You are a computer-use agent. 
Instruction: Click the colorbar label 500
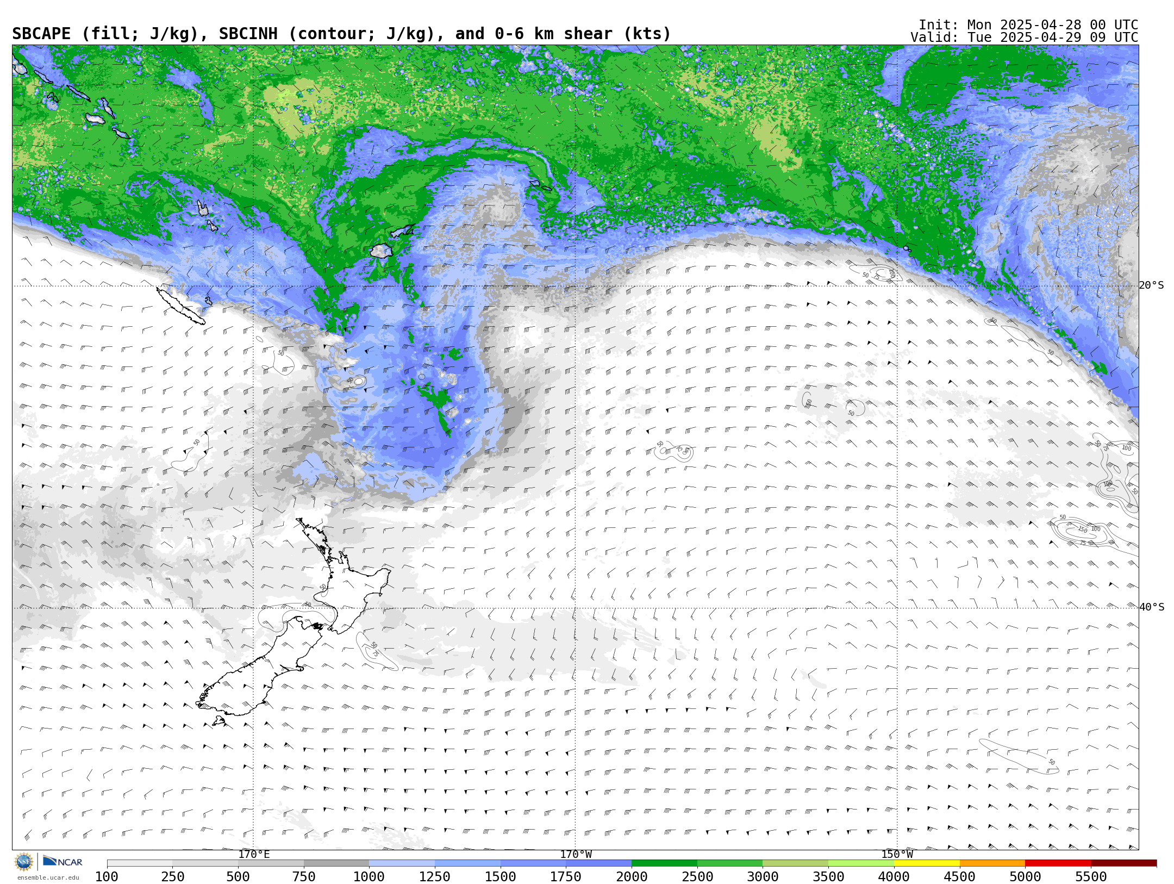238,876
